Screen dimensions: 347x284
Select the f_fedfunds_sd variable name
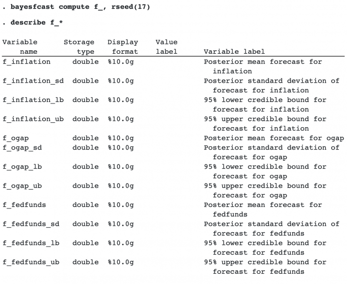pos(31,224)
